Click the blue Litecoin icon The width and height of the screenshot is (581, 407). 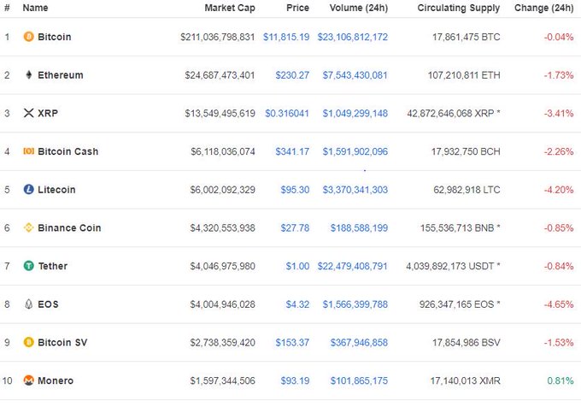coord(28,189)
